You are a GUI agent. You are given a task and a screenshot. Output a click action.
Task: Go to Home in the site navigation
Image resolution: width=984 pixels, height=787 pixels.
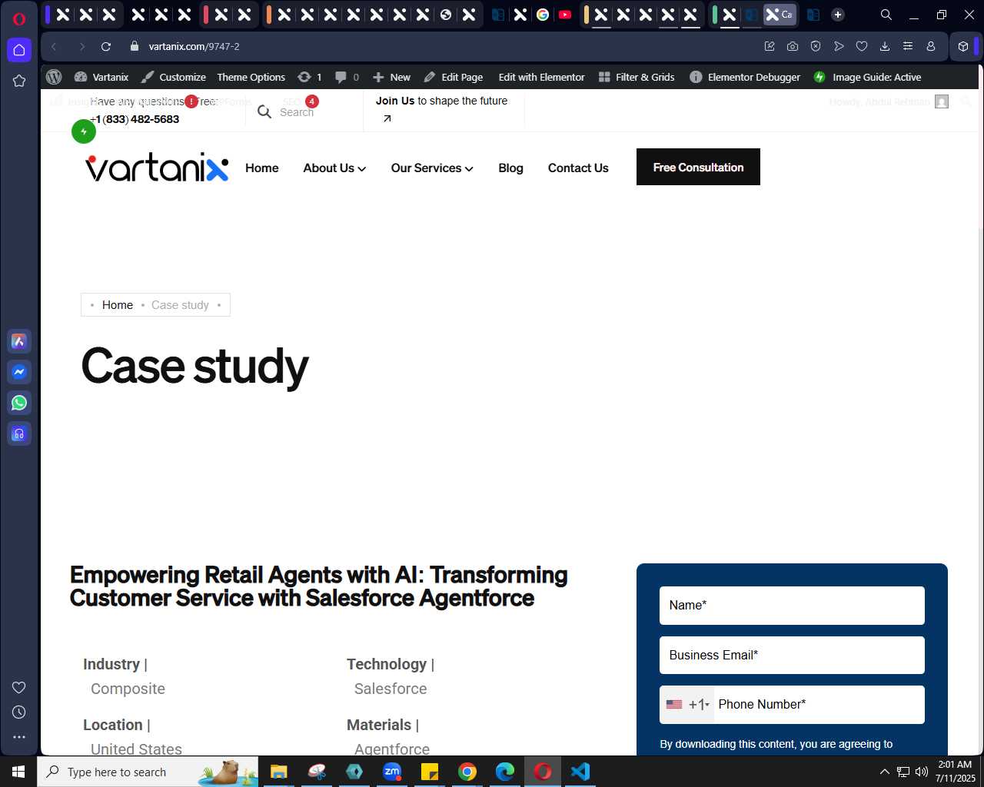(262, 168)
